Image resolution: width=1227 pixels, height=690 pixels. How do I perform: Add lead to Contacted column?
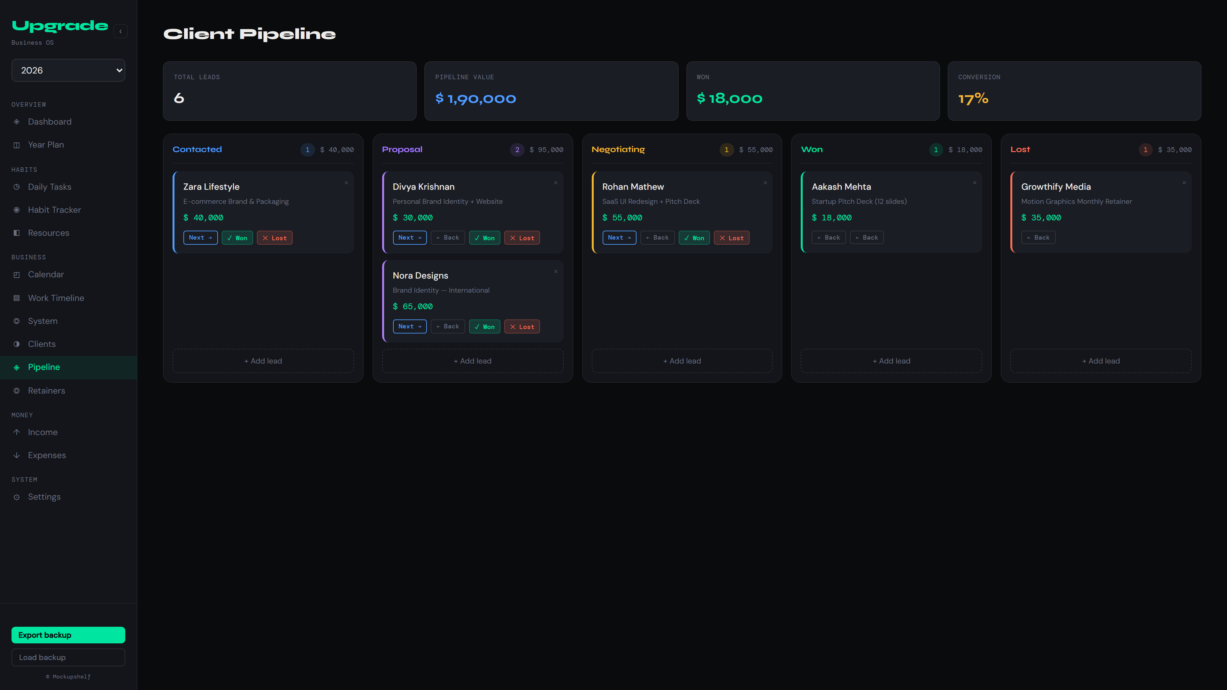click(263, 361)
